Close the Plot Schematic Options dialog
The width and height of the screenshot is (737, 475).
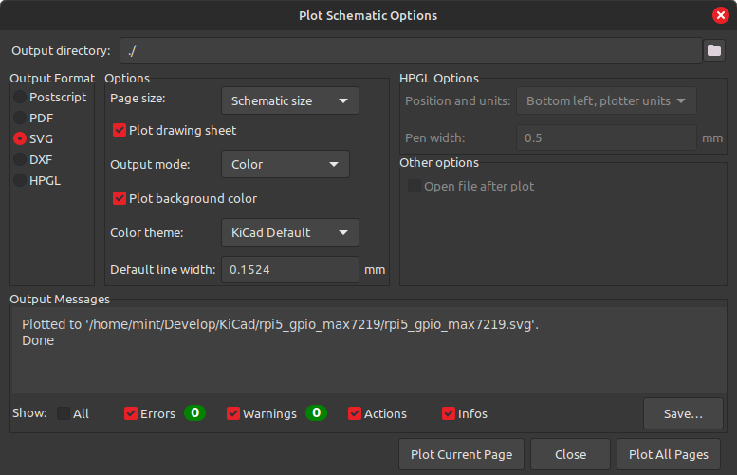point(721,15)
